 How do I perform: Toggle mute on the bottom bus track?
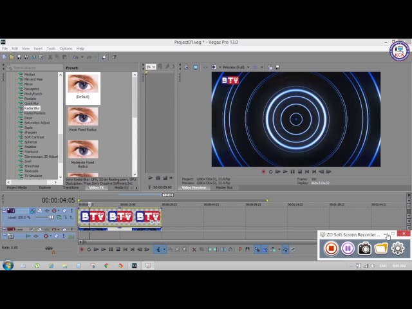click(x=56, y=236)
